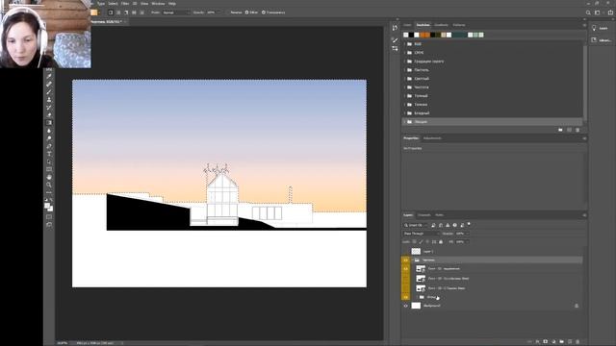Click the search icon at top right
Screen dimensions: 616x346
tap(588, 12)
